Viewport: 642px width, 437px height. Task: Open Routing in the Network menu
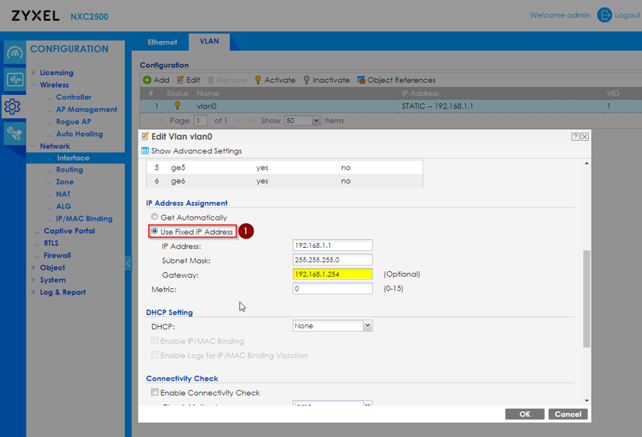(69, 170)
